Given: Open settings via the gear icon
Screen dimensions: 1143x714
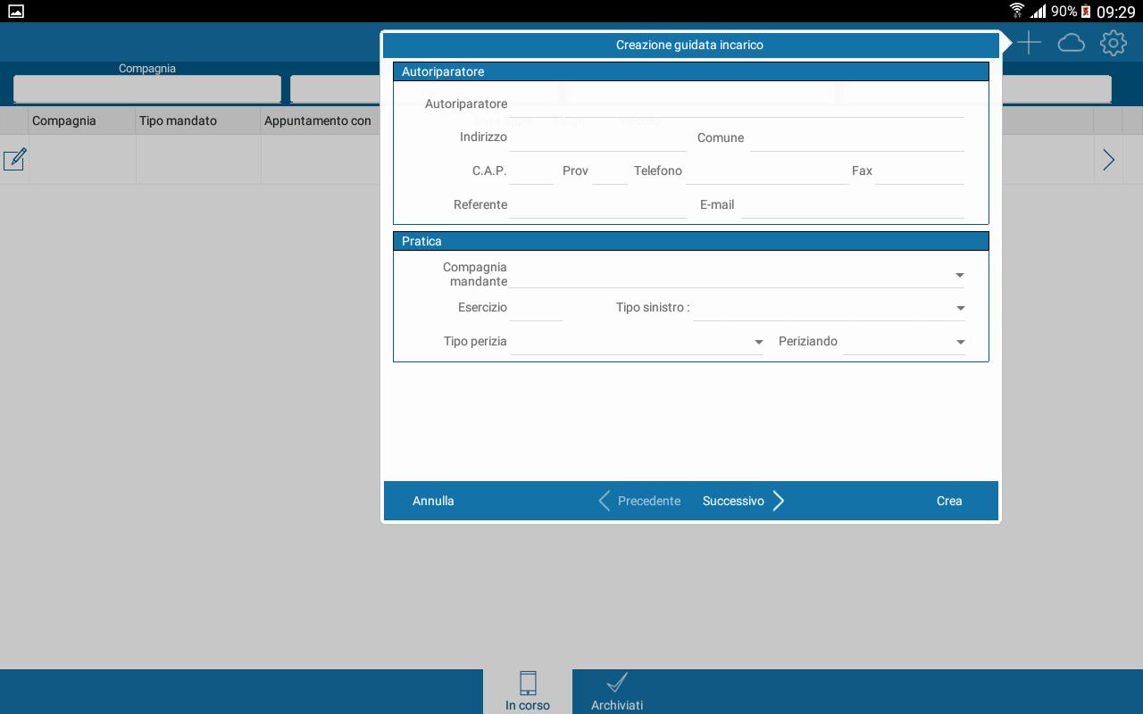Looking at the screenshot, I should point(1113,43).
